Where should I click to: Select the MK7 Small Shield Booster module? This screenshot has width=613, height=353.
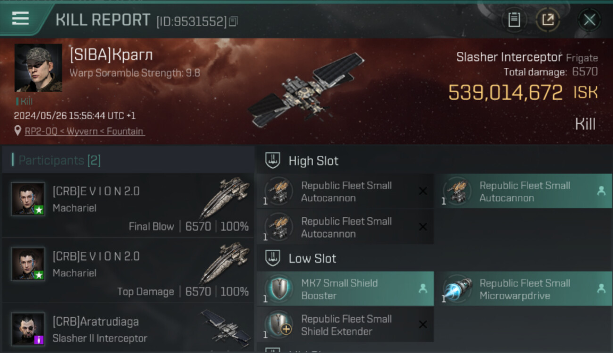345,289
